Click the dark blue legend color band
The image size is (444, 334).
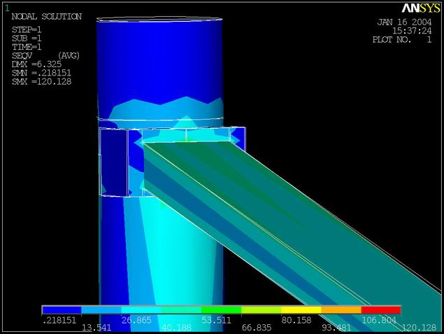[62, 310]
